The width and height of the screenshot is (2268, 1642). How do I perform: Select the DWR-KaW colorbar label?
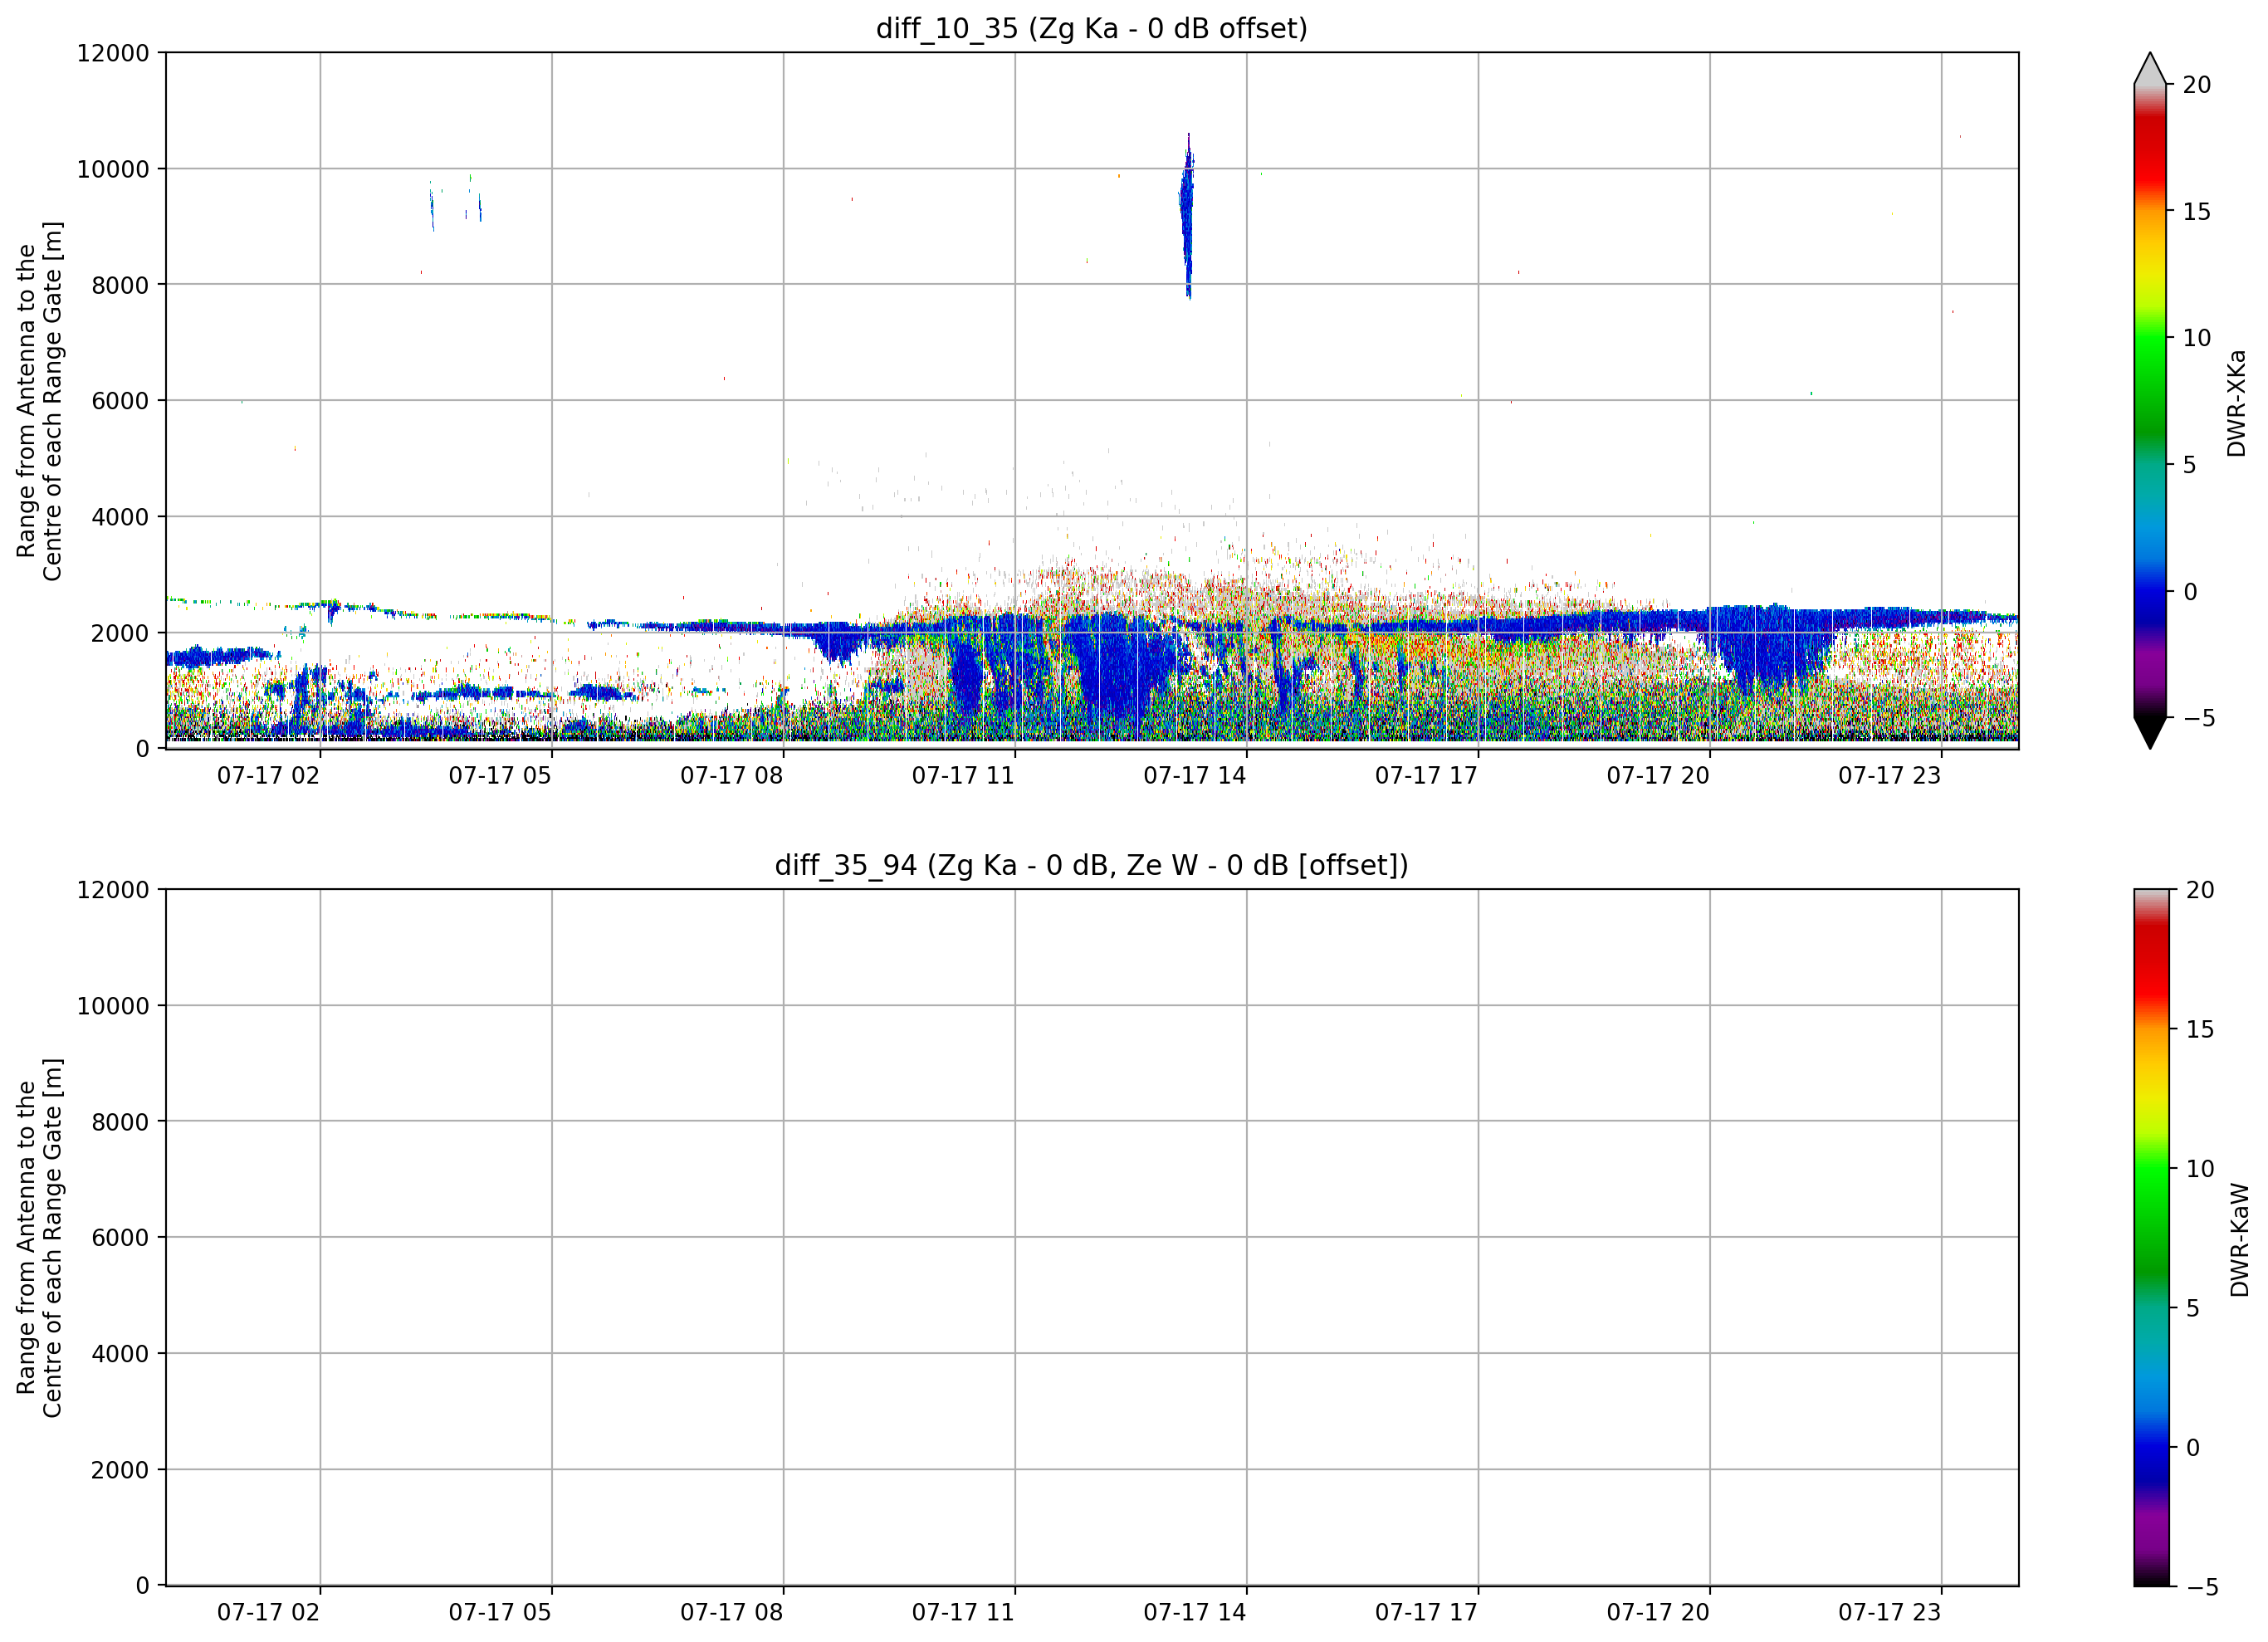2240,1240
